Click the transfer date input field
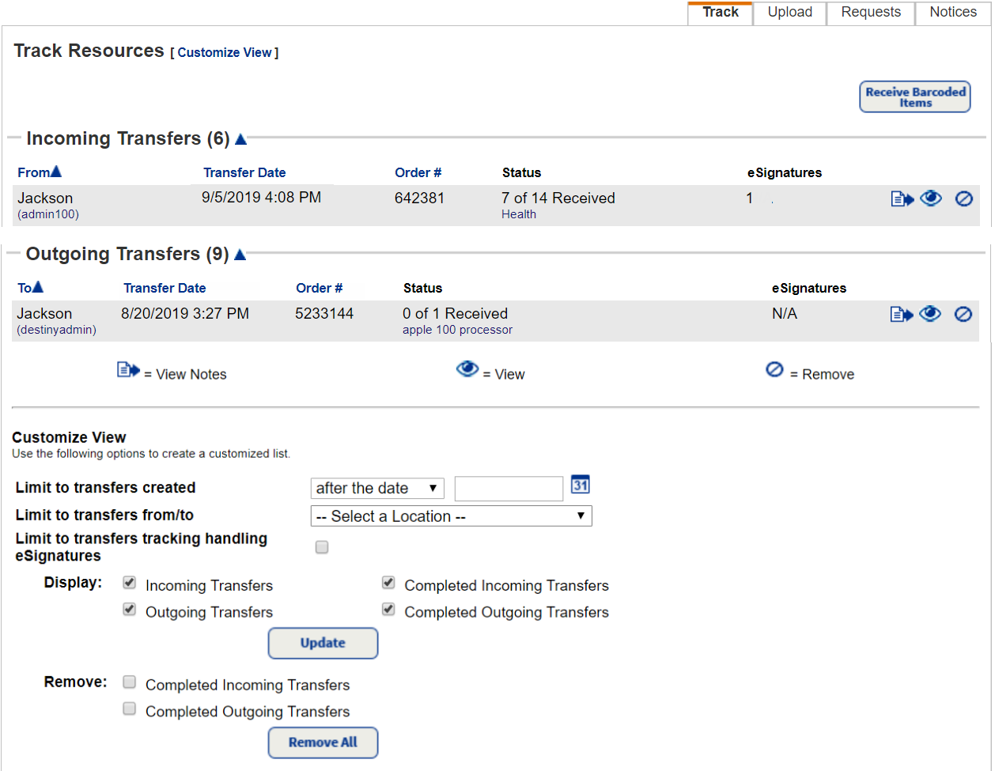 point(509,488)
